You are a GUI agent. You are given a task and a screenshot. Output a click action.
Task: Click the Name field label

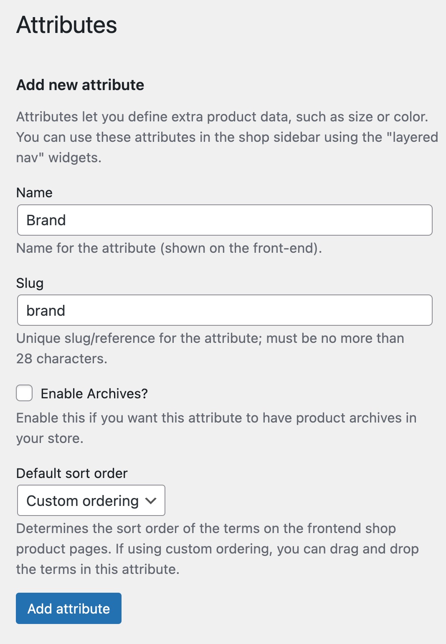(34, 193)
